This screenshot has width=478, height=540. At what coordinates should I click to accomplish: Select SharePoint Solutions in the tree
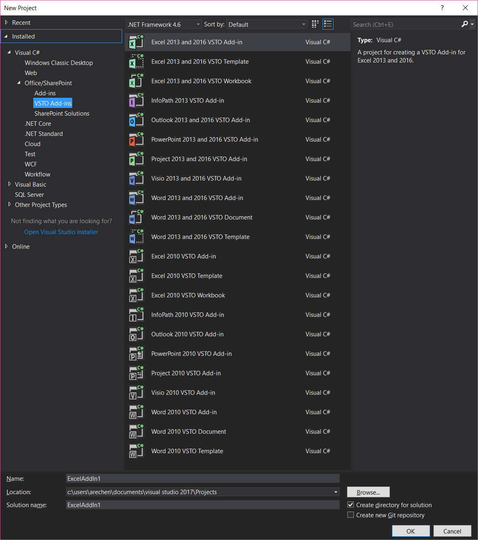pyautogui.click(x=62, y=114)
